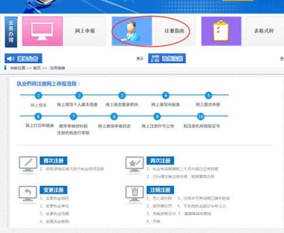Click step 2 circle 网上填写个人基本信息
The width and height of the screenshot is (284, 233).
coord(79,95)
